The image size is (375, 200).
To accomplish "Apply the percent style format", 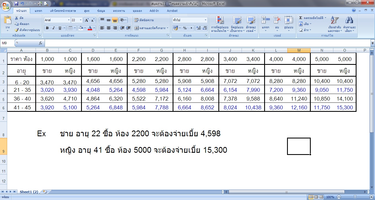I will point(185,28).
